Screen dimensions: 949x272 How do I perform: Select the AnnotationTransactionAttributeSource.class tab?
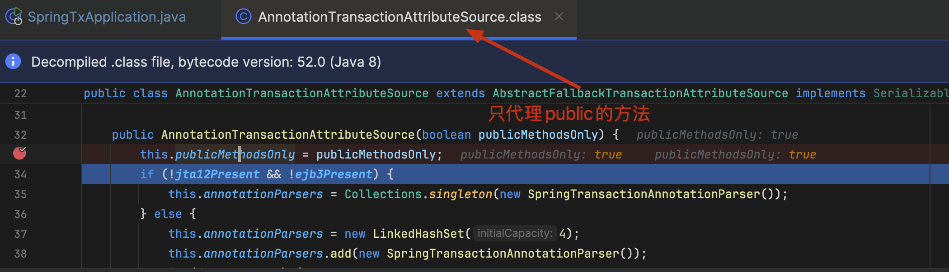(399, 17)
